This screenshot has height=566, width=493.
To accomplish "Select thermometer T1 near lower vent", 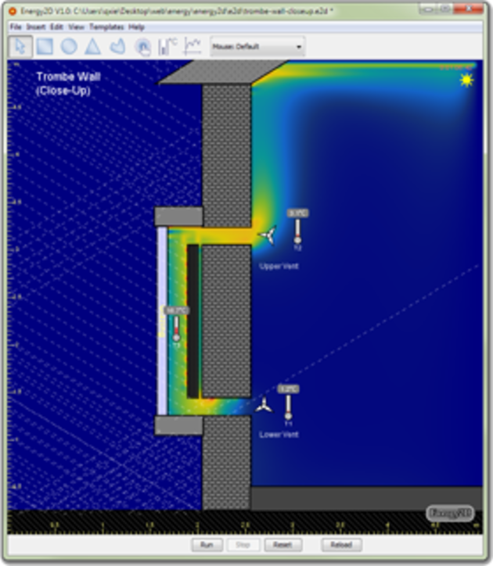I will [288, 405].
